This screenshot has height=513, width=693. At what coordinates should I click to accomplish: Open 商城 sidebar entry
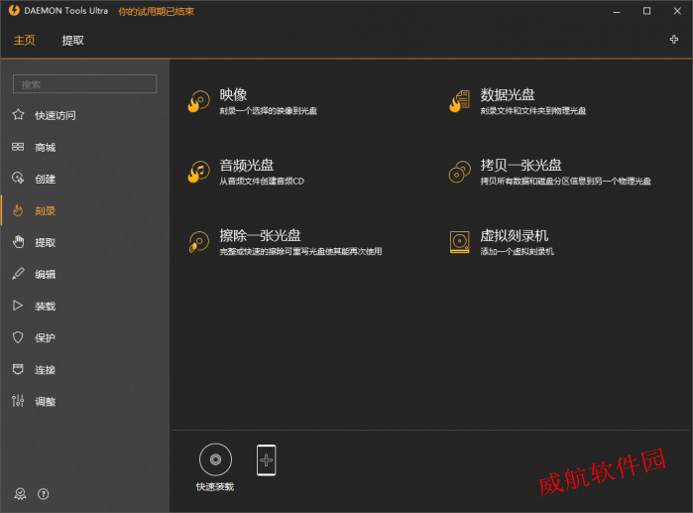tap(45, 147)
